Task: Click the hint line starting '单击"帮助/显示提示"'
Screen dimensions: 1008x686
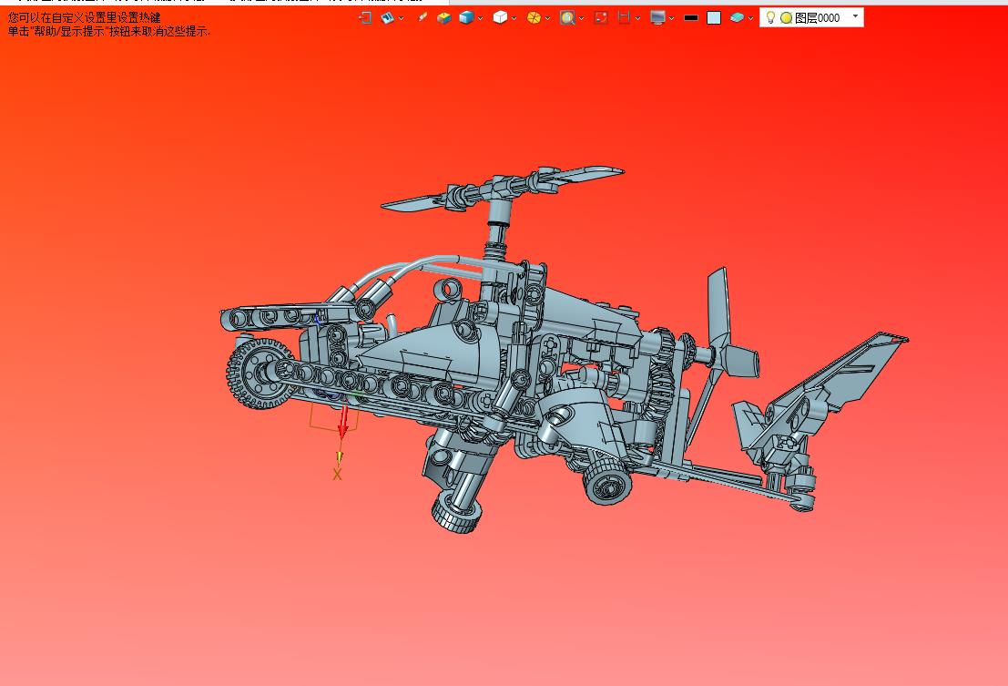Action: tap(108, 31)
